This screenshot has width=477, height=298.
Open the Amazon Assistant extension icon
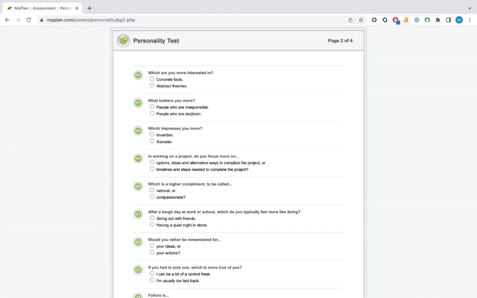pos(406,20)
